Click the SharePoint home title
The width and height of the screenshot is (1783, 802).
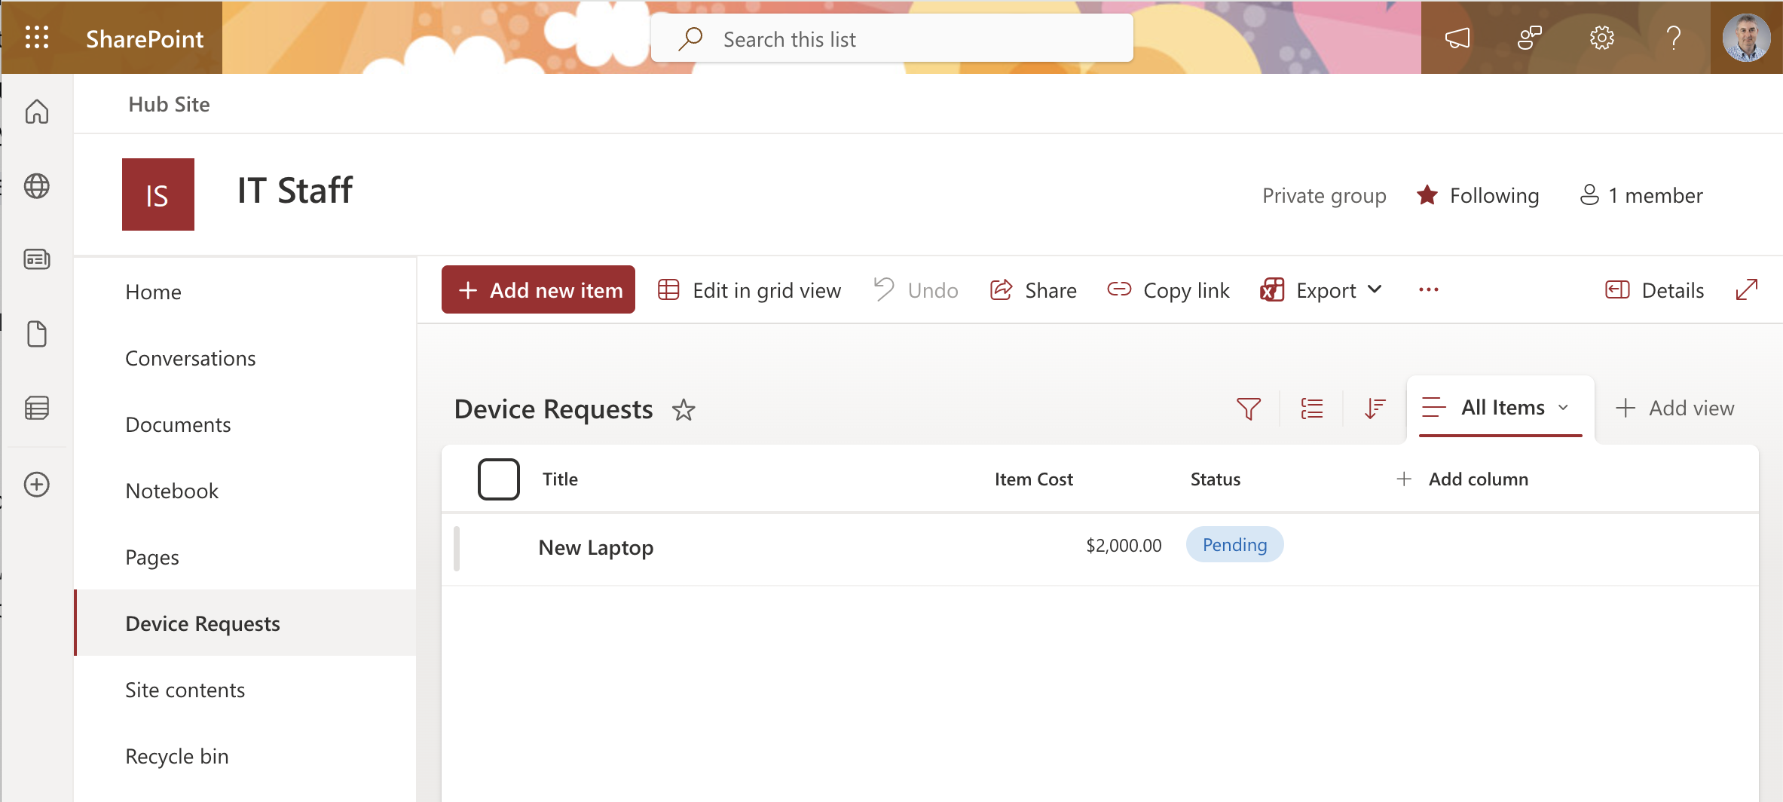coord(145,38)
